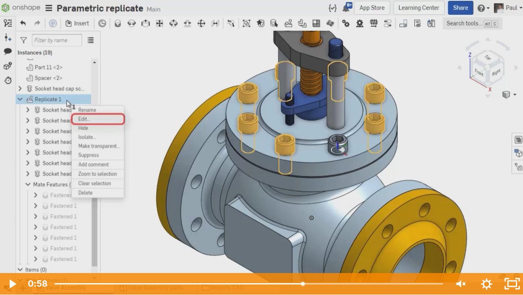523x295 pixels.
Task: Choose Make transparent... from context menu
Action: pyautogui.click(x=99, y=146)
